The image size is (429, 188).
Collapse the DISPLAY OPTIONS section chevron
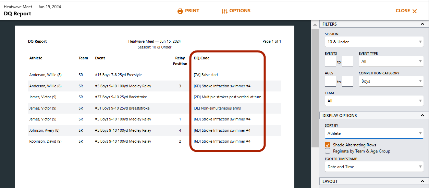(422, 116)
